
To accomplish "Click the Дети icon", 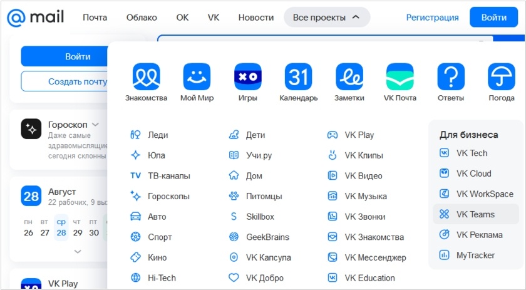I will pos(234,135).
